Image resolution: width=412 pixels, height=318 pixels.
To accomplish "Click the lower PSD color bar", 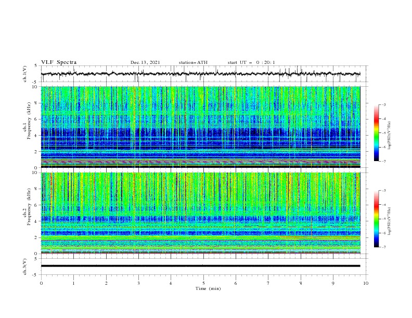I will (376, 219).
